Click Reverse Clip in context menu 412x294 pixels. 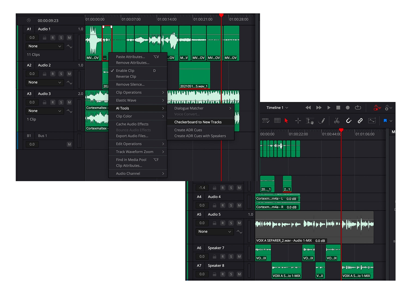point(126,76)
